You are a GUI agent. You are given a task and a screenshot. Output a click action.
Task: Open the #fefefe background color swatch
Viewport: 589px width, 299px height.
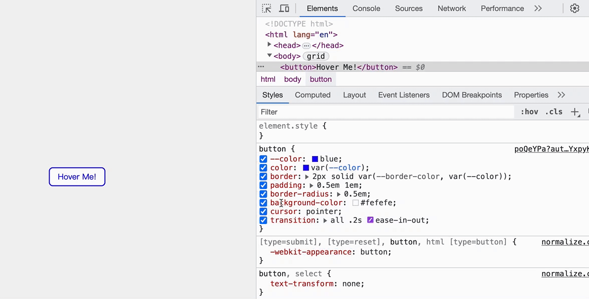[x=356, y=203]
